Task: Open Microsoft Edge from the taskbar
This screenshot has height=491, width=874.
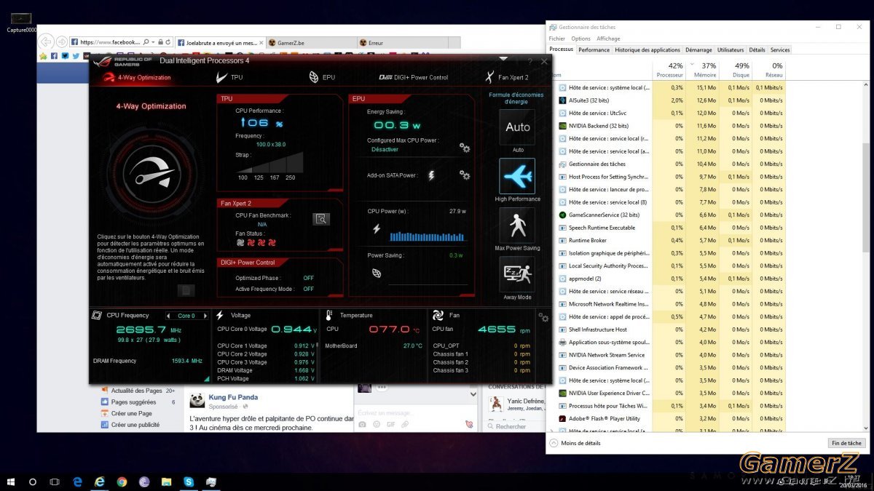Action: click(77, 482)
